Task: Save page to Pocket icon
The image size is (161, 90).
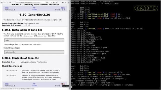Action: point(54,2)
